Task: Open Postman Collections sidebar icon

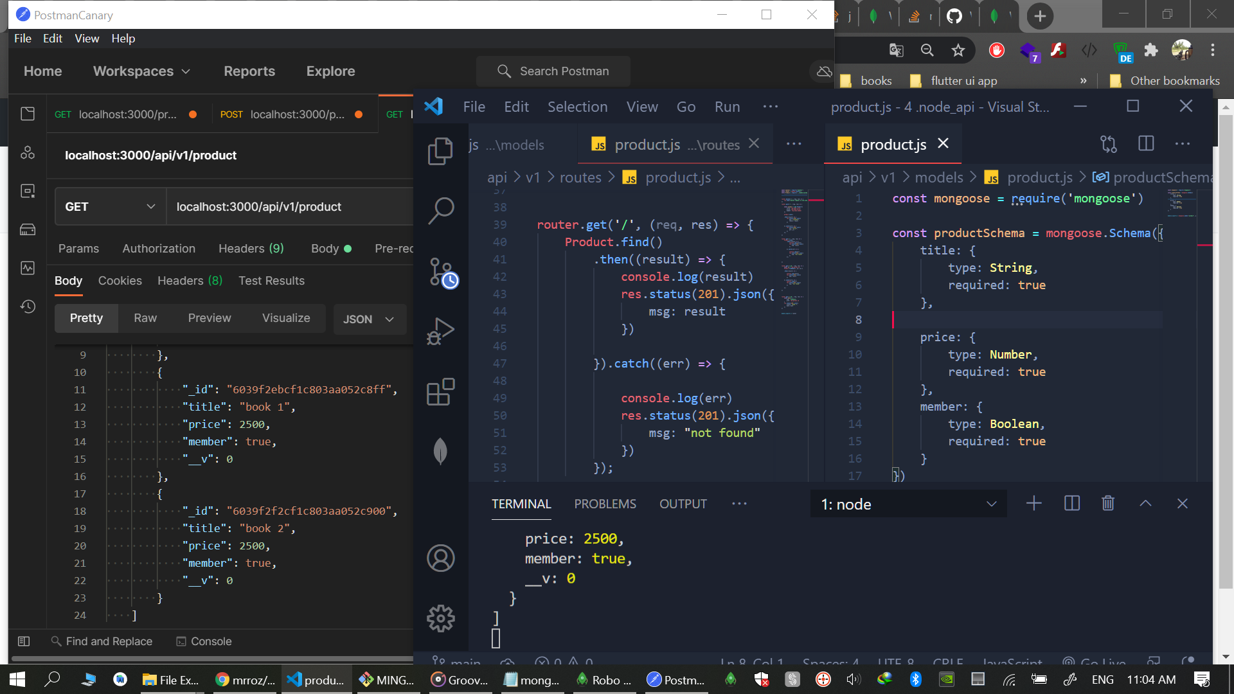Action: [28, 114]
